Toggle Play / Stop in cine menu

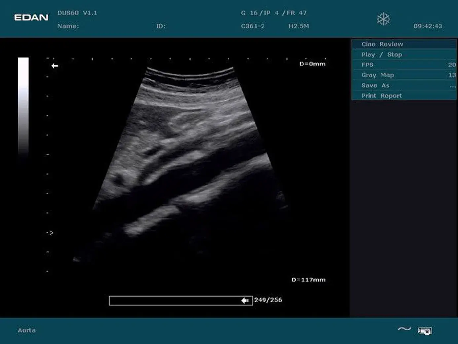click(x=404, y=54)
